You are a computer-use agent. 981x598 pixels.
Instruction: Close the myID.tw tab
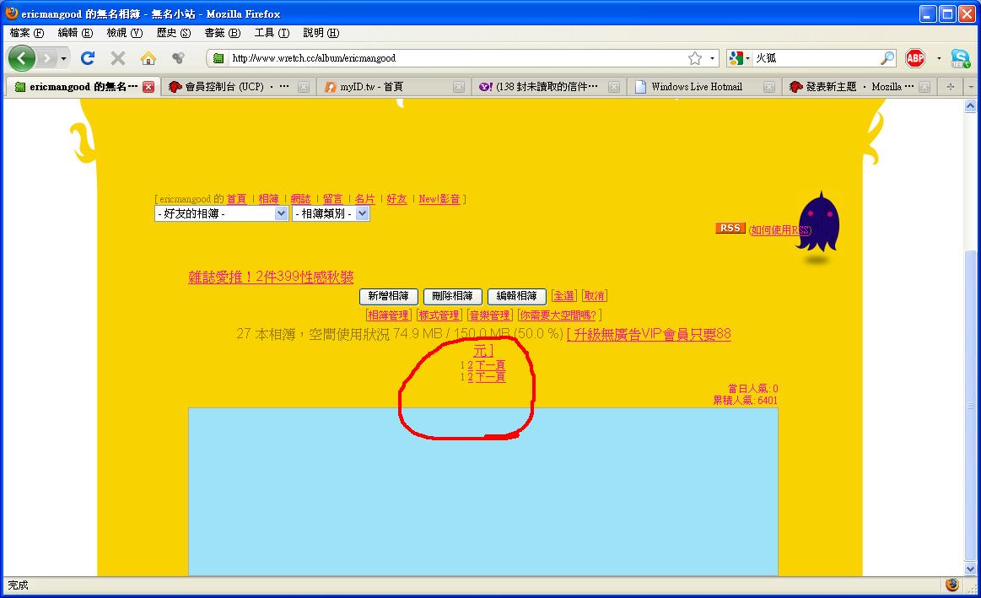point(459,87)
